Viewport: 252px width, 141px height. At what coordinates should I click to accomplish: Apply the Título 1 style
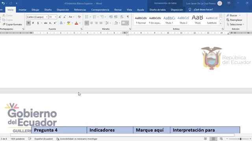click(x=169, y=20)
